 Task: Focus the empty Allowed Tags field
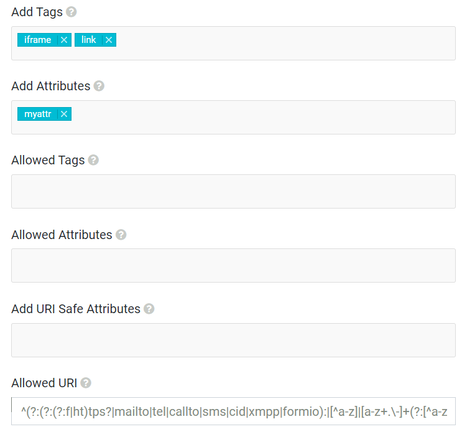click(233, 191)
